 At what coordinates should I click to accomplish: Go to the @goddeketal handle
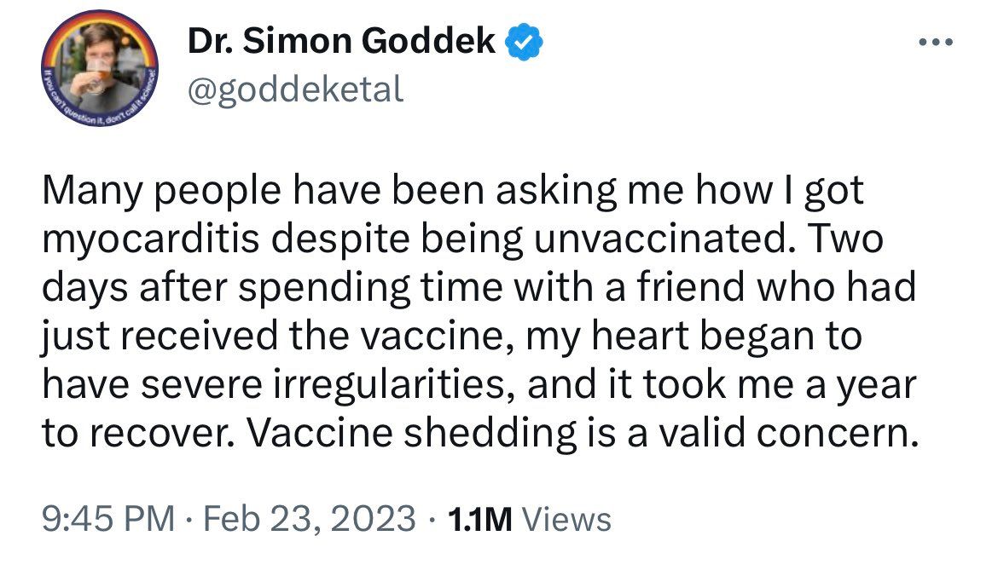(295, 89)
